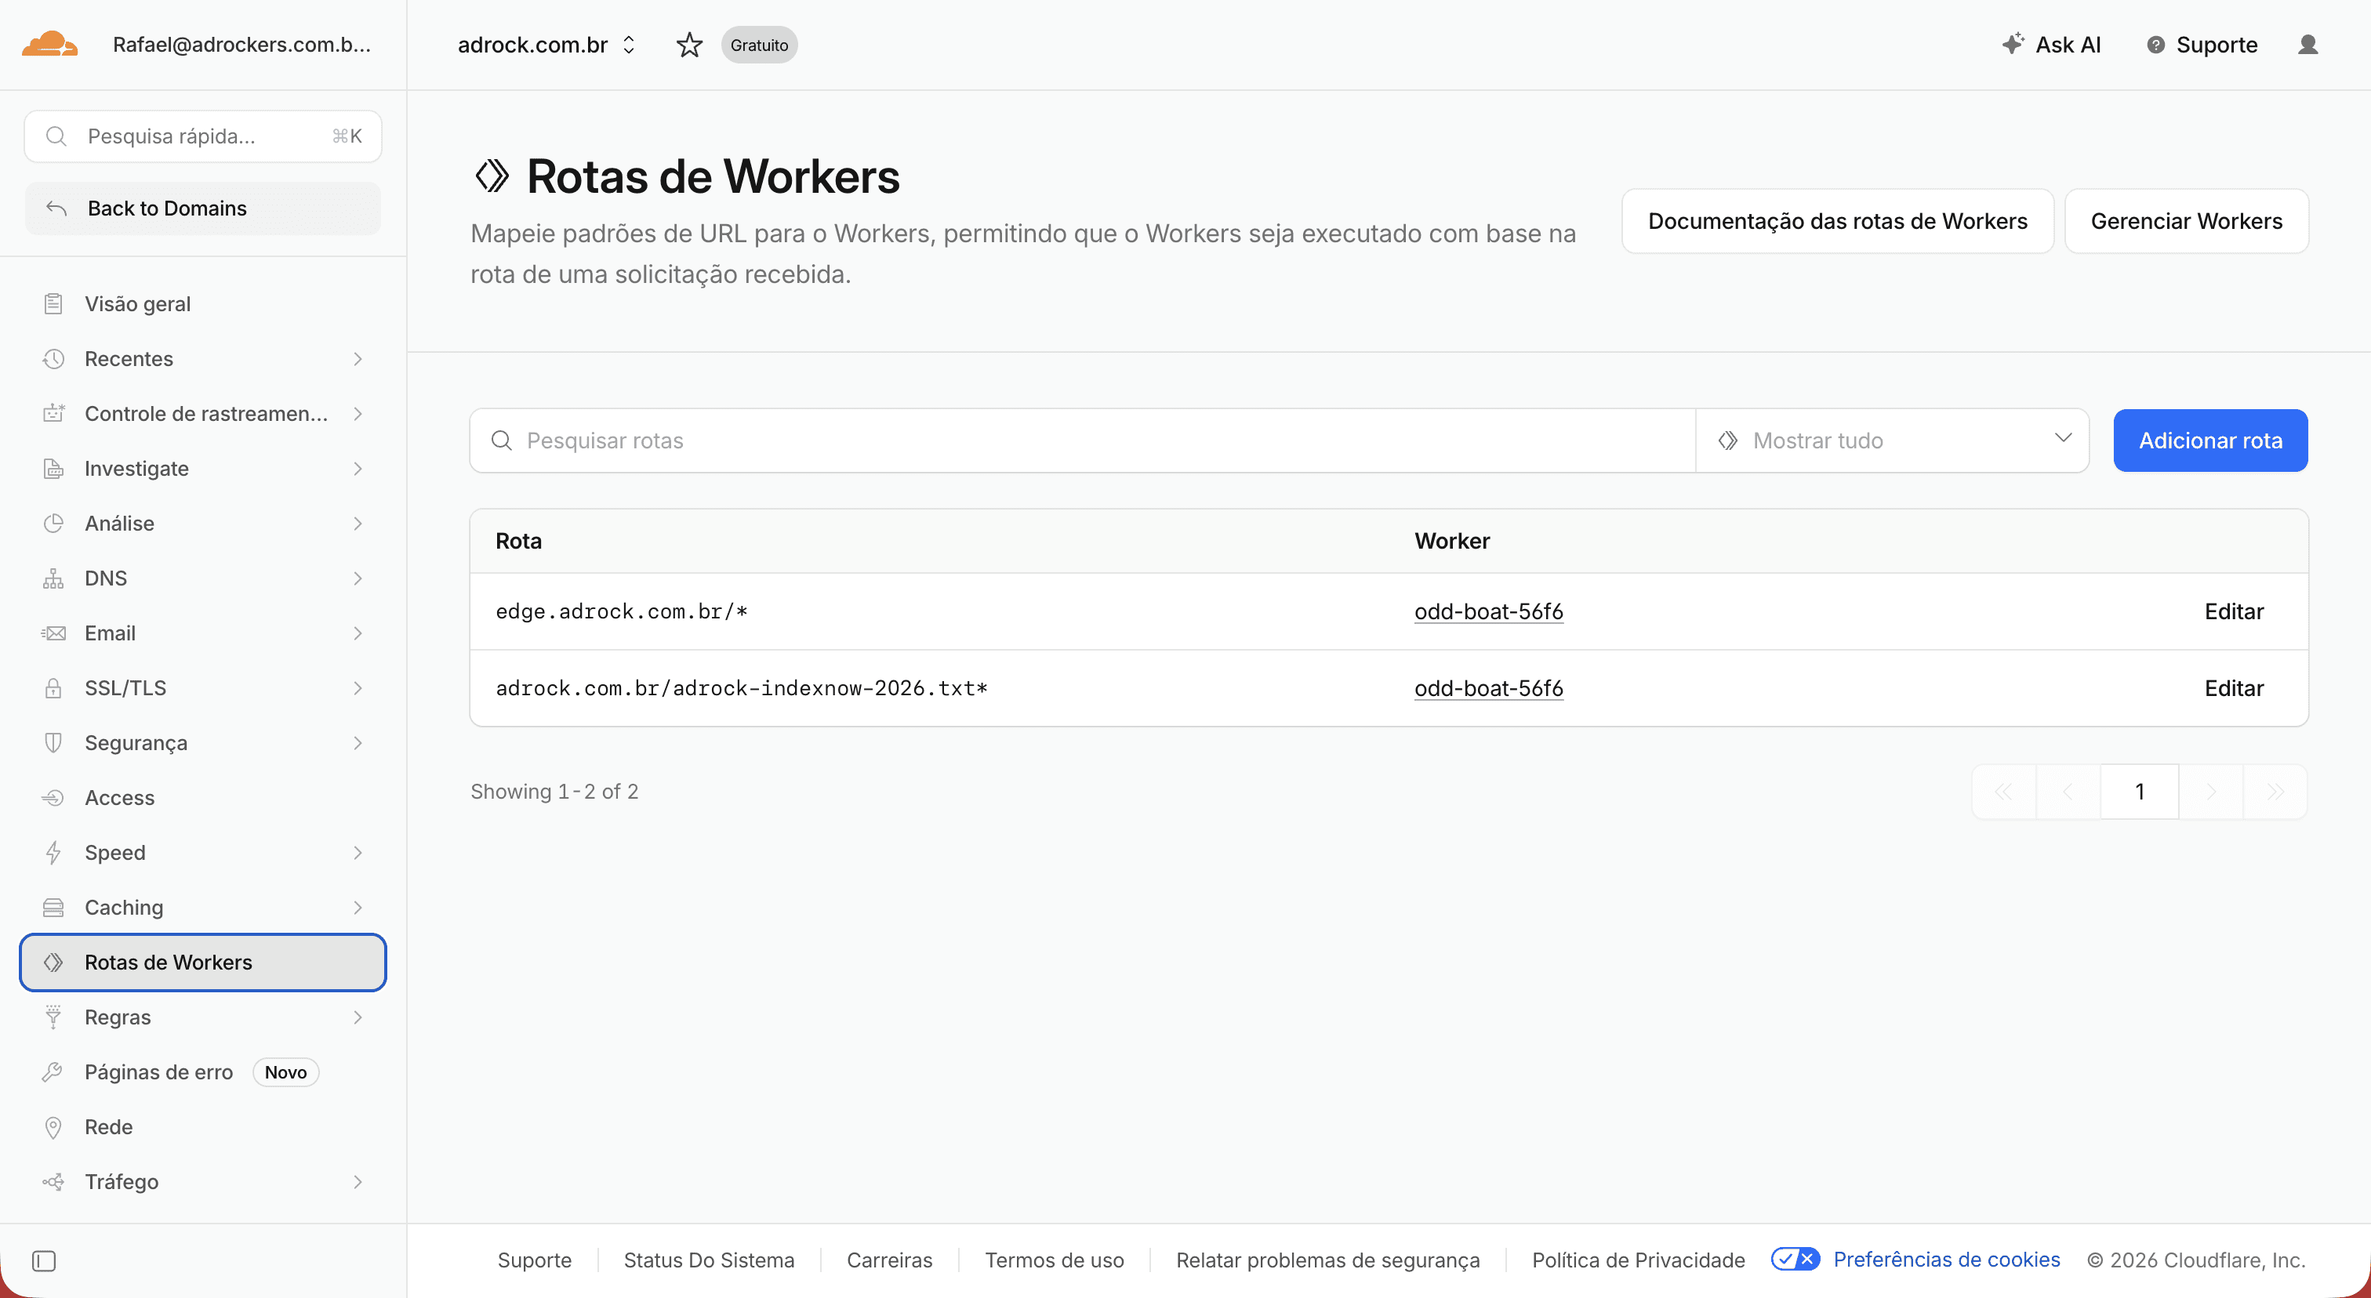Open Carreiras footer link

tap(889, 1260)
